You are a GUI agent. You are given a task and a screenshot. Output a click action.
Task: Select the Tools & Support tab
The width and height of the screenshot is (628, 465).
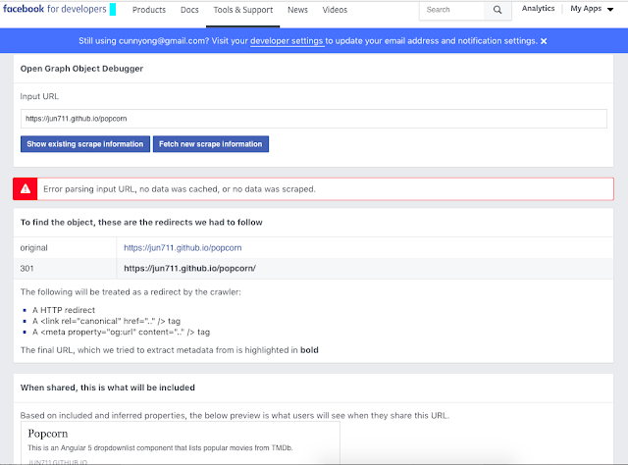click(242, 10)
